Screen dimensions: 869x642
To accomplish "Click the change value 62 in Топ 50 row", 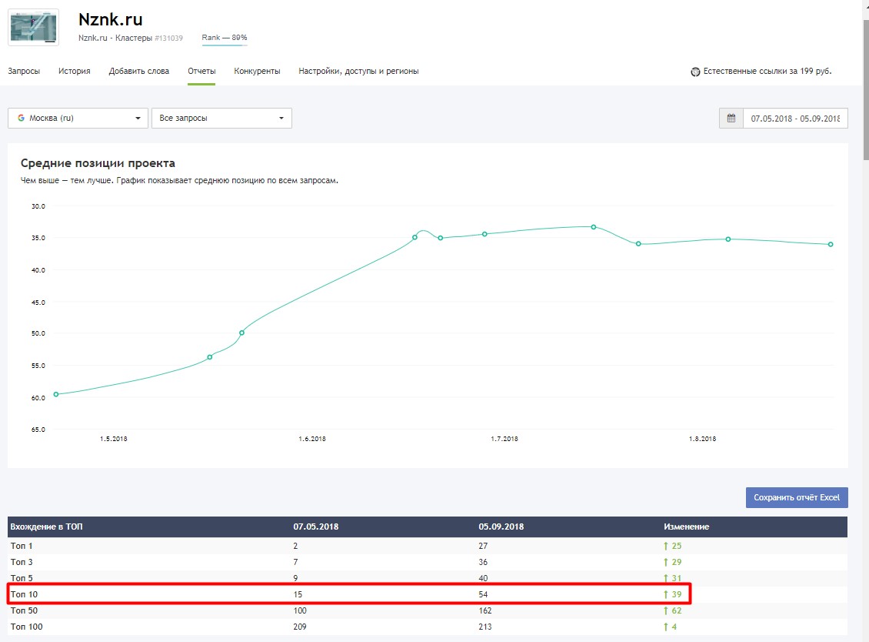I will tap(676, 610).
